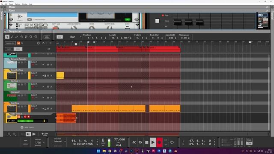
Task: Toggle the Snap button
Action: (x=60, y=37)
